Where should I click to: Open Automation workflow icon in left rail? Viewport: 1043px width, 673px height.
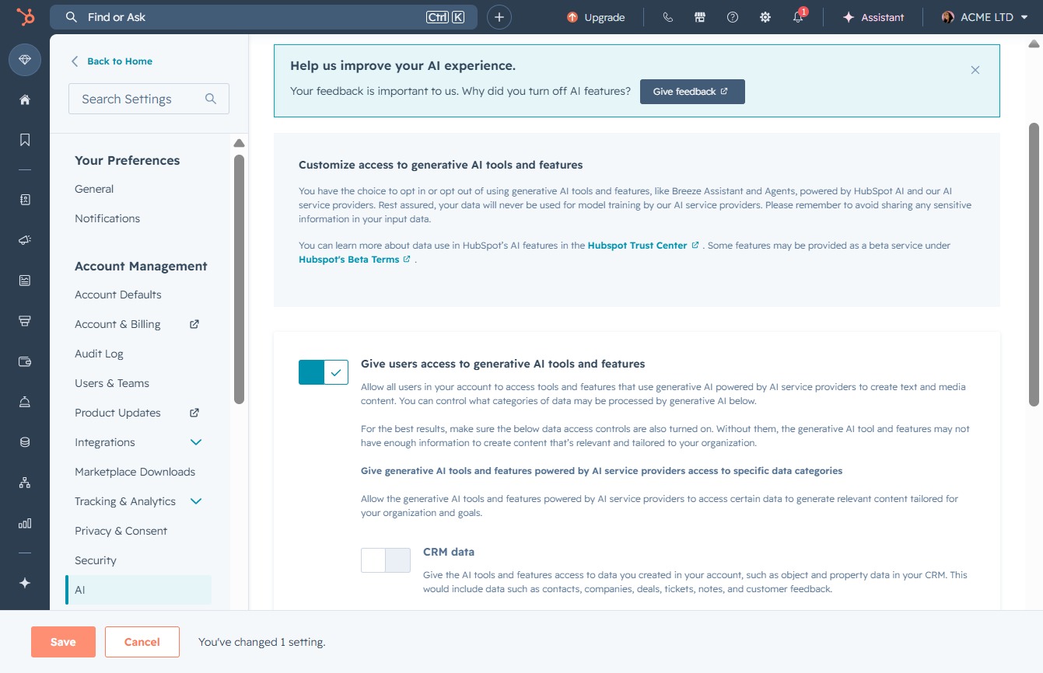click(x=25, y=483)
